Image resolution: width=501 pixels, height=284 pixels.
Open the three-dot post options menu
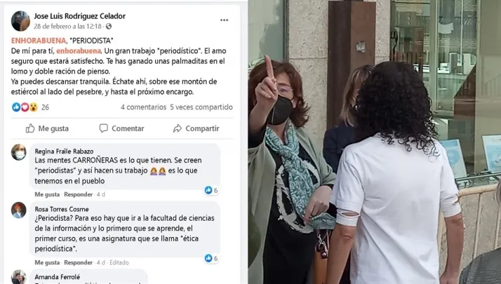pos(224,20)
